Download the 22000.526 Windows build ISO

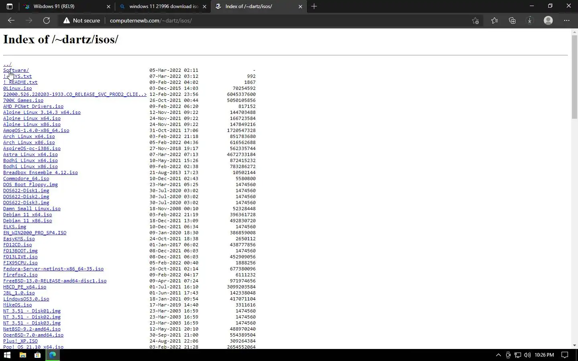coord(75,94)
